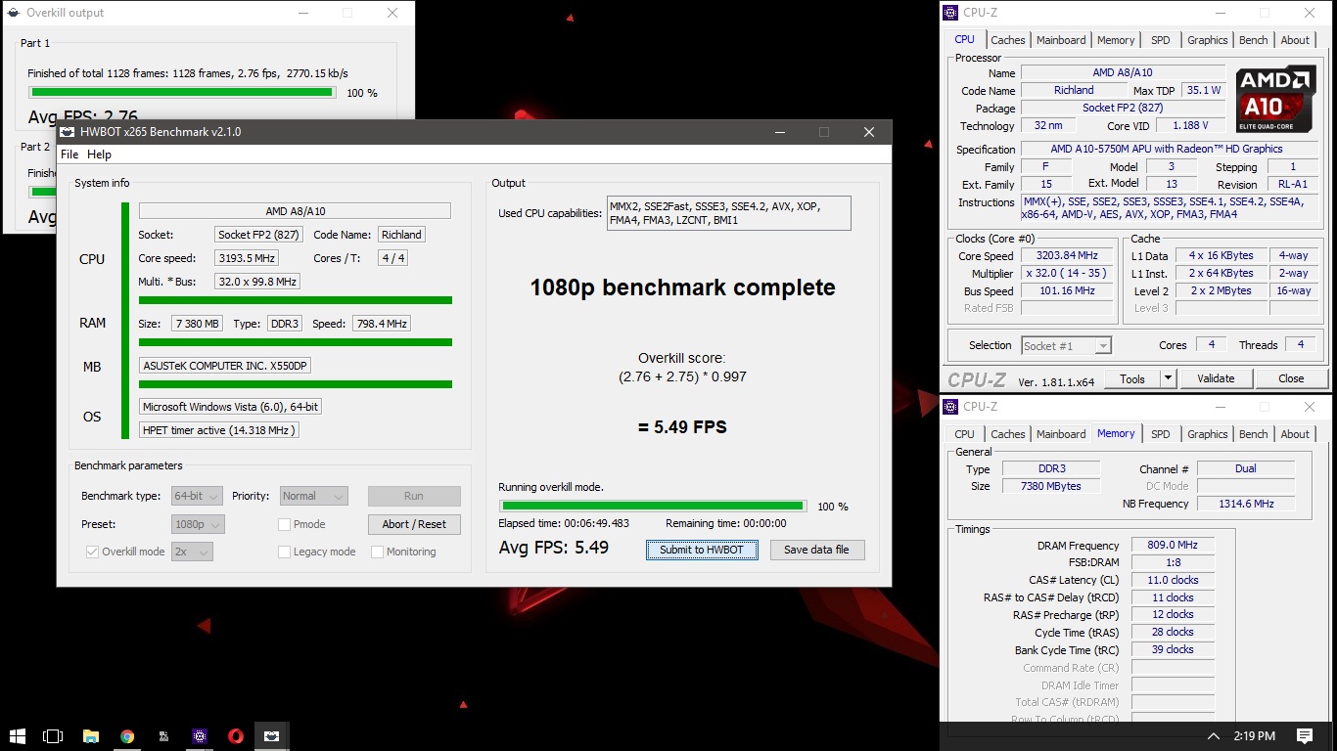Switch to Caches tab in upper CPU-Z window
This screenshot has width=1337, height=751.
[1008, 40]
